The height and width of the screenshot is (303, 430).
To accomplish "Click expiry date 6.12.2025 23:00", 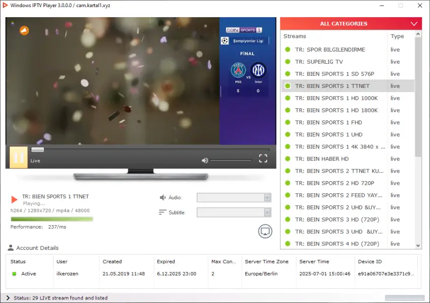I will pyautogui.click(x=177, y=274).
